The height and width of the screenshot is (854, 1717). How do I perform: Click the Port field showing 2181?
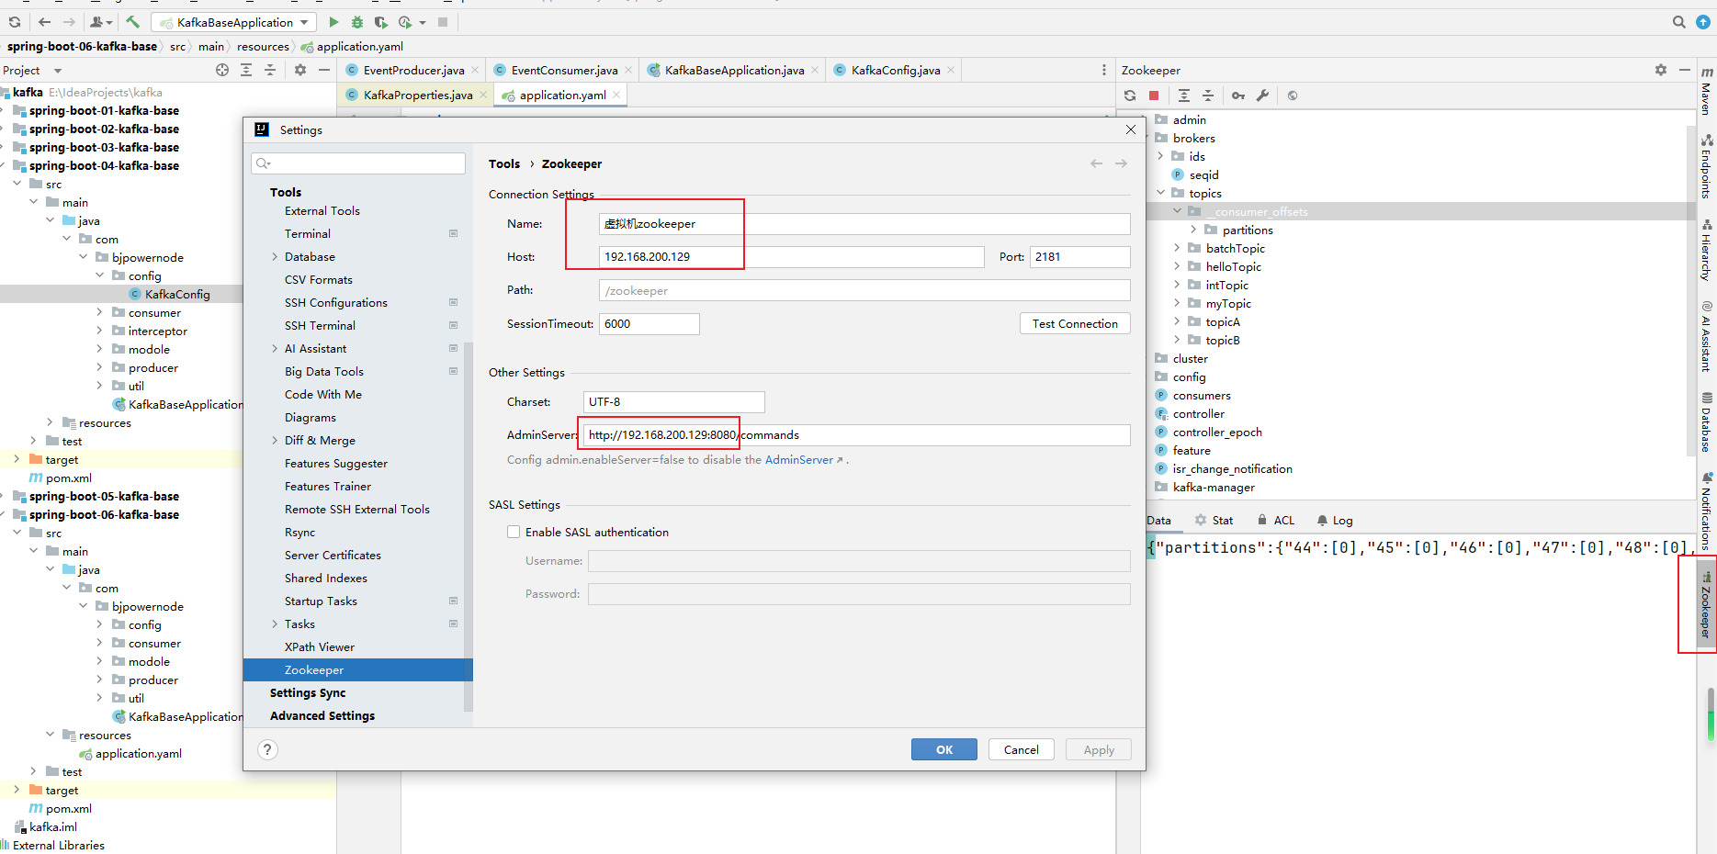[x=1080, y=257]
